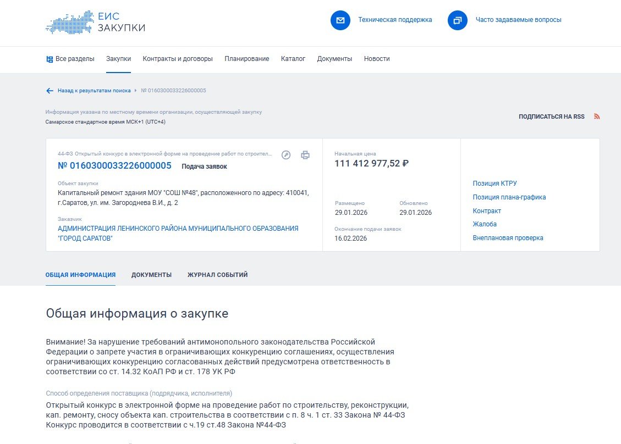Click 'Подписаться на RSS' button
Viewport: 621px width, 444px height.
[x=551, y=116]
